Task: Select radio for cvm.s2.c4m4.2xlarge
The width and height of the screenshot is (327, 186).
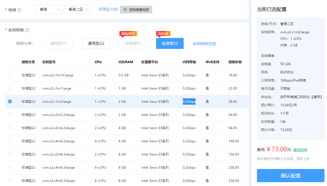Action: [x=10, y=141]
